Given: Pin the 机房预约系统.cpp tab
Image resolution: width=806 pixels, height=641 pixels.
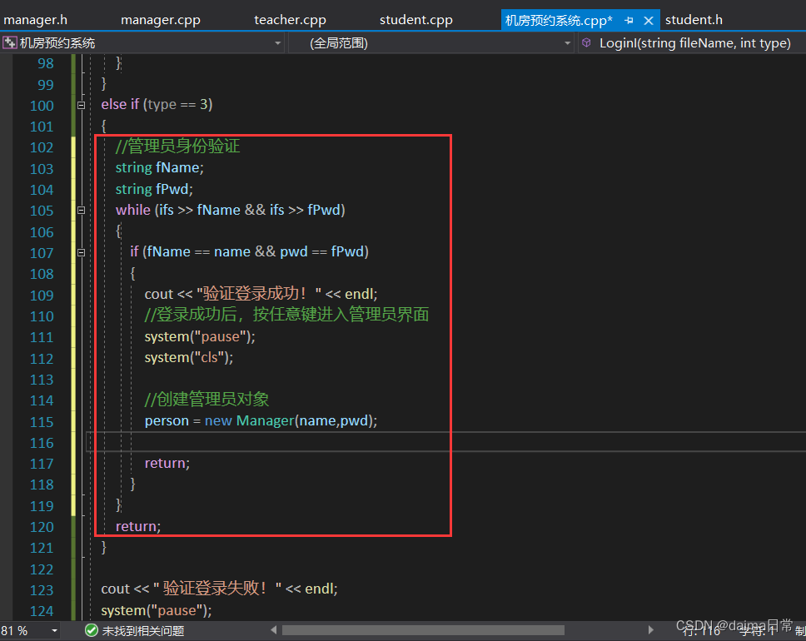Looking at the screenshot, I should tap(629, 21).
